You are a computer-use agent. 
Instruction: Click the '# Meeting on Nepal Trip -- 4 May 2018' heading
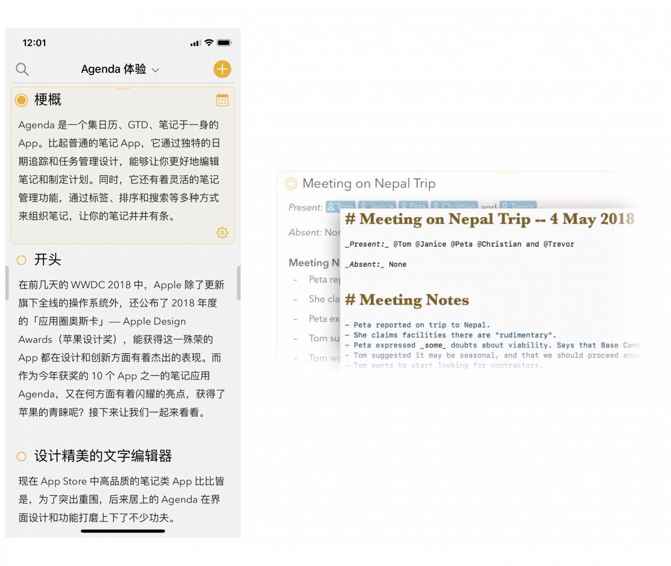tap(490, 219)
